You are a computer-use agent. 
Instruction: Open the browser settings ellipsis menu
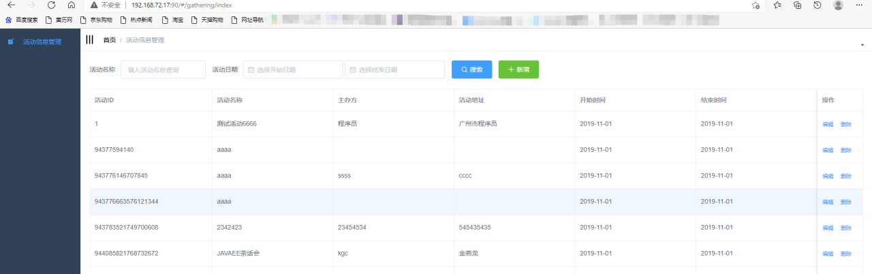tap(860, 5)
